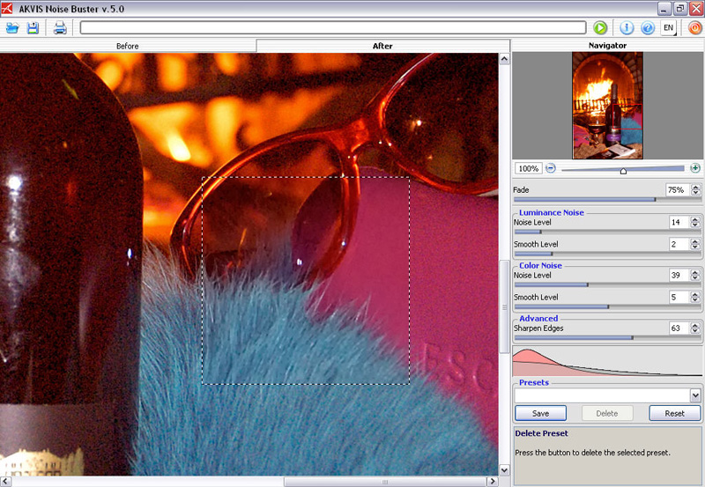Increase the Luminance Noise Level stepper

pos(695,219)
